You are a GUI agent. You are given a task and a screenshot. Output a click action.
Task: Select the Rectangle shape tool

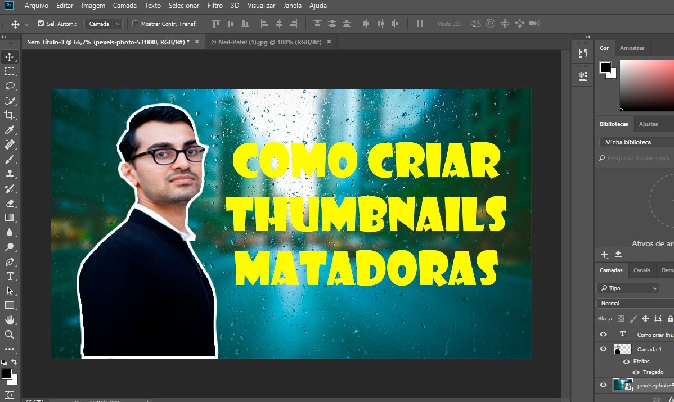pyautogui.click(x=10, y=305)
